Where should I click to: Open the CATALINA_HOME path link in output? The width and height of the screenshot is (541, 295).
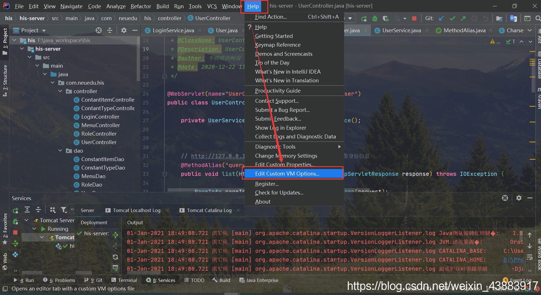pyautogui.click(x=513, y=260)
